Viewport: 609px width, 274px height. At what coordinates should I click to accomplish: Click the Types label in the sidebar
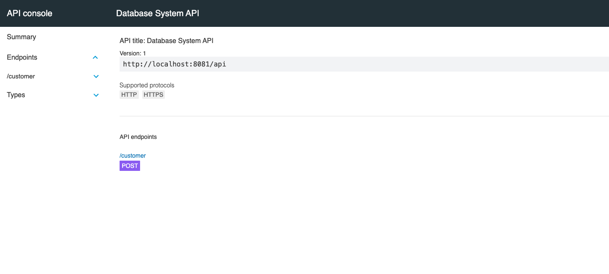(x=16, y=95)
